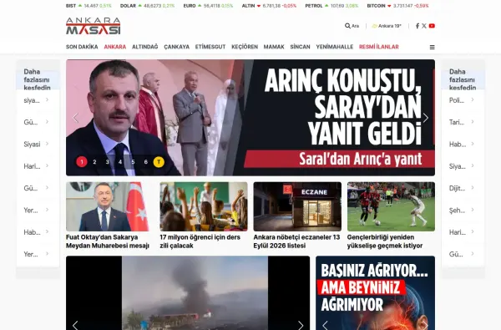The image size is (501, 330).
Task: Select slide 4 in headline pager
Action: click(x=120, y=162)
